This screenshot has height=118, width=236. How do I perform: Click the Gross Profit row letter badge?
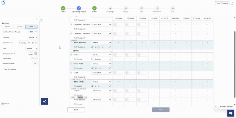(71, 64)
